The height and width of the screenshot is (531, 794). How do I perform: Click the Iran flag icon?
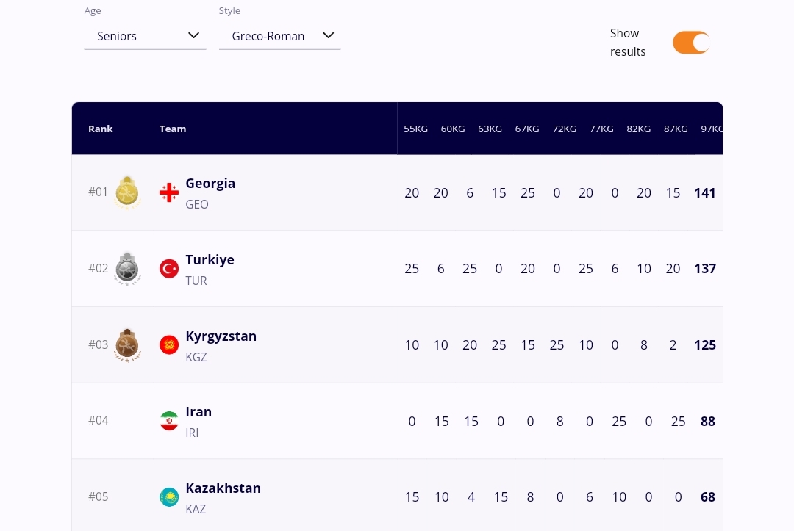(x=169, y=421)
